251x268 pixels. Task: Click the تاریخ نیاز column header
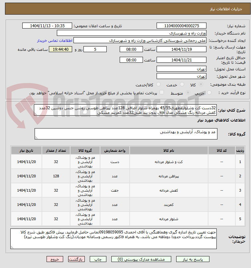coord(26,150)
